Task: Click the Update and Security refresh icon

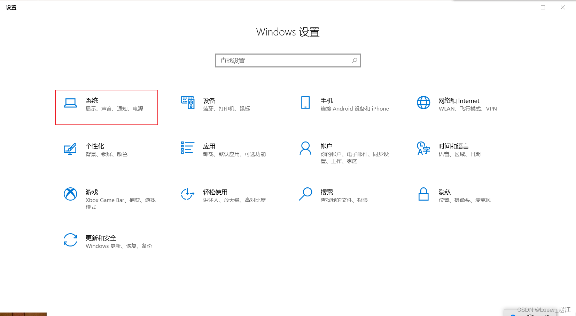Action: coord(70,240)
